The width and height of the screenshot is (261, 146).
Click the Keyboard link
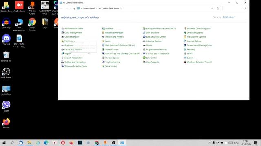[x=69, y=45]
